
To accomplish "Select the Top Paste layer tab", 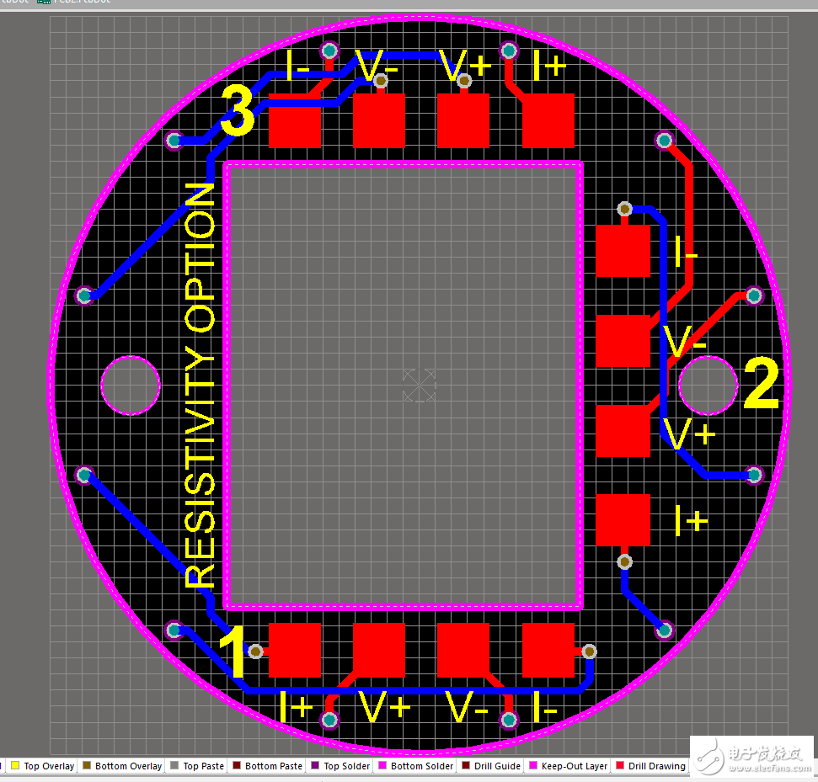I will click(198, 766).
